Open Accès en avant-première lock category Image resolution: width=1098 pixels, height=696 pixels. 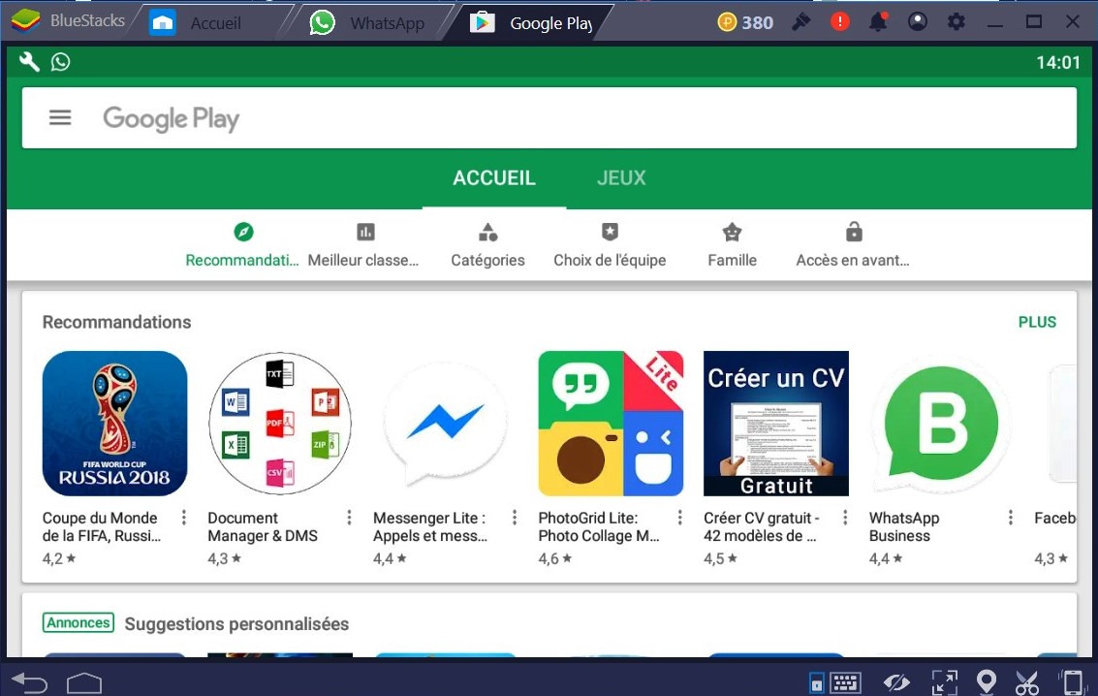[853, 244]
